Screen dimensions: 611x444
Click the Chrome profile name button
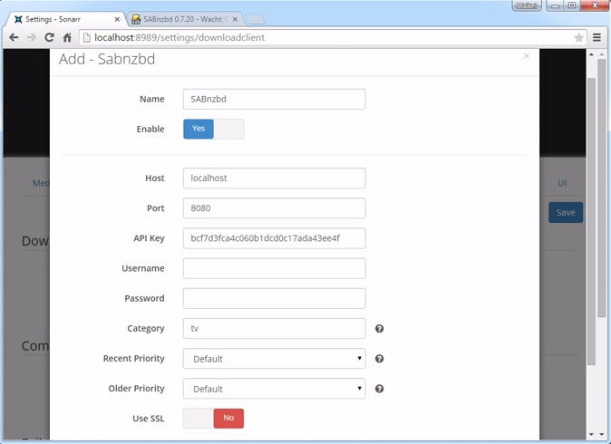526,5
